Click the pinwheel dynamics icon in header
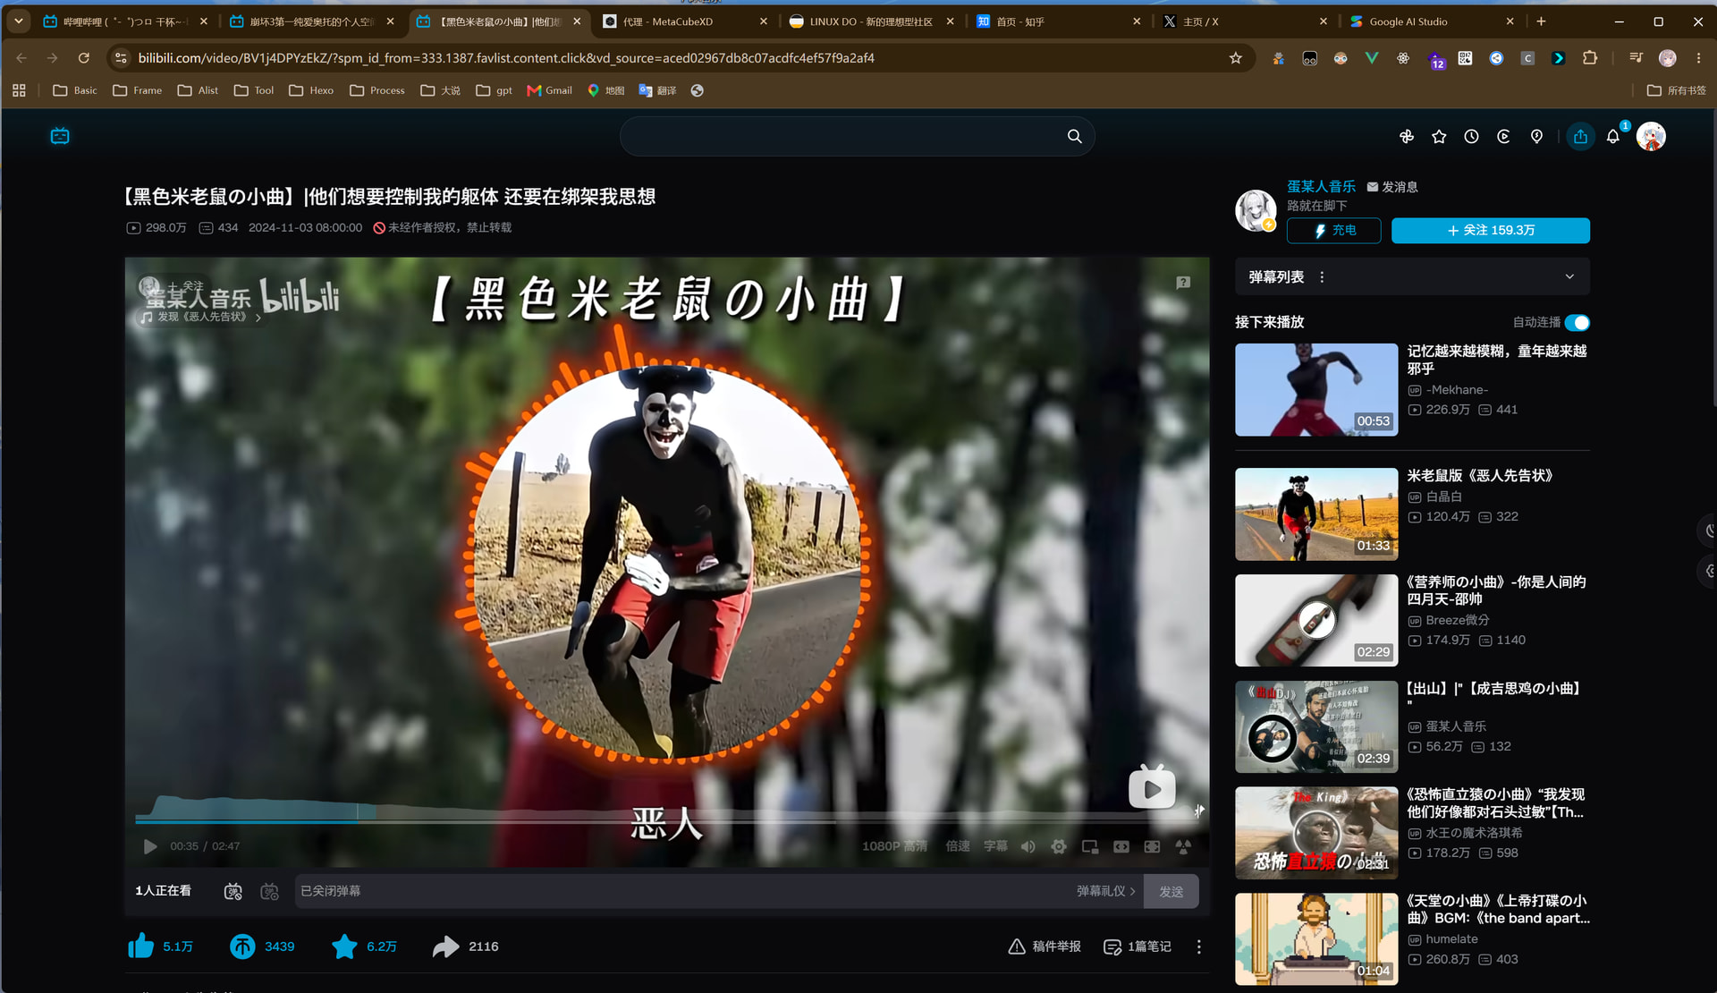1717x993 pixels. pos(1407,136)
